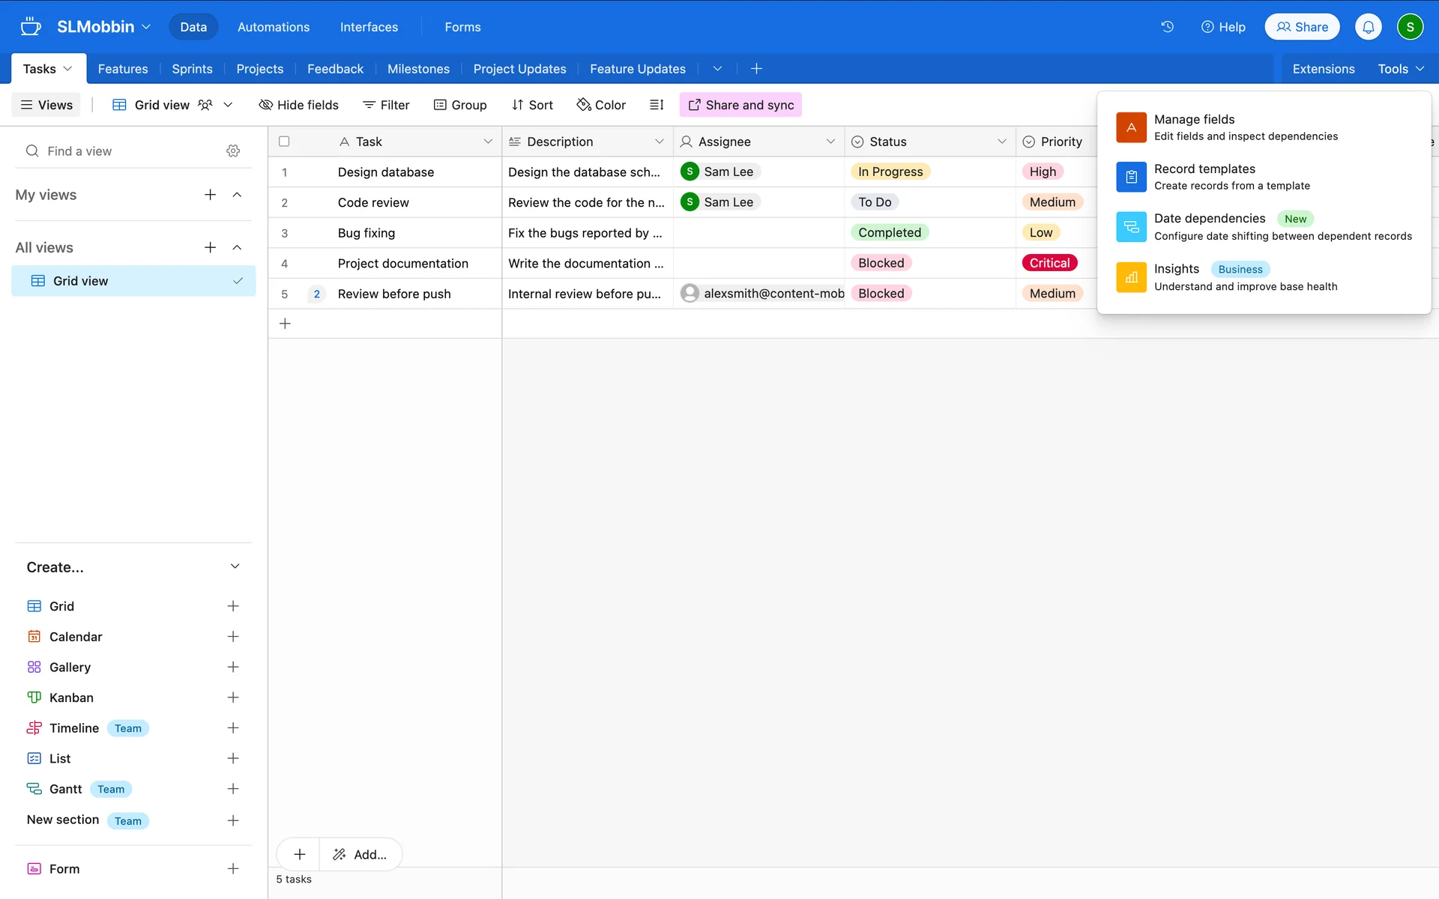Viewport: 1439px width, 899px height.
Task: Add a new table plus icon
Action: tap(756, 69)
